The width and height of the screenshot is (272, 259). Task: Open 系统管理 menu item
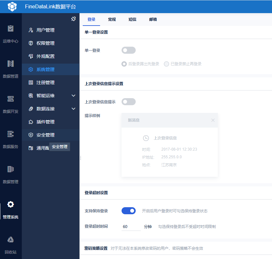(x=51, y=69)
